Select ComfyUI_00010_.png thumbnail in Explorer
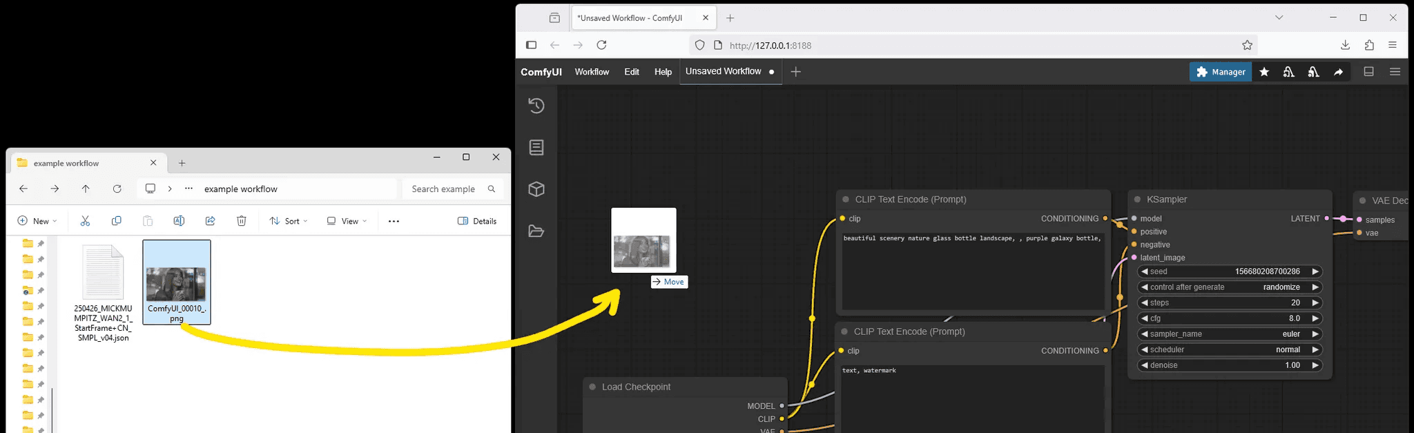The width and height of the screenshot is (1414, 433). [x=176, y=282]
